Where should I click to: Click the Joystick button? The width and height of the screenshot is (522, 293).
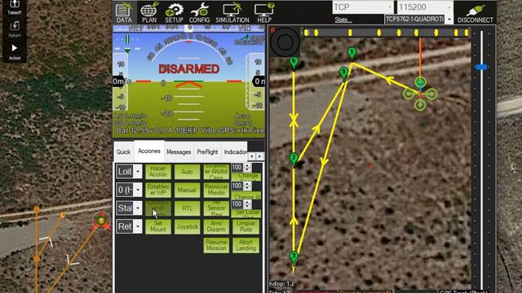tap(187, 226)
